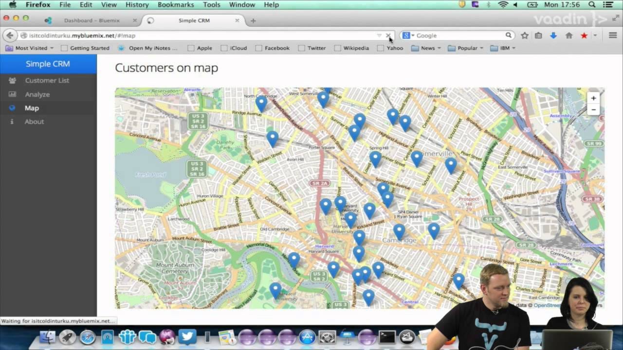Image resolution: width=623 pixels, height=350 pixels.
Task: Open the URL bar history dropdown arrow
Action: coord(379,35)
